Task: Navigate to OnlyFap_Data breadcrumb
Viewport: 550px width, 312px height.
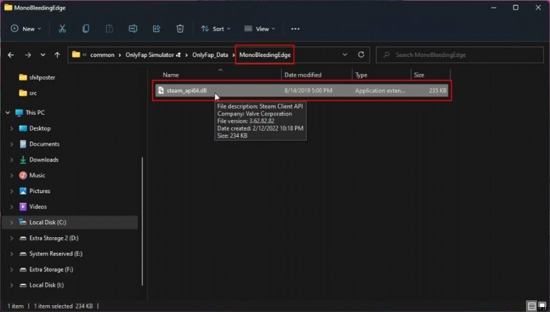Action: [210, 55]
